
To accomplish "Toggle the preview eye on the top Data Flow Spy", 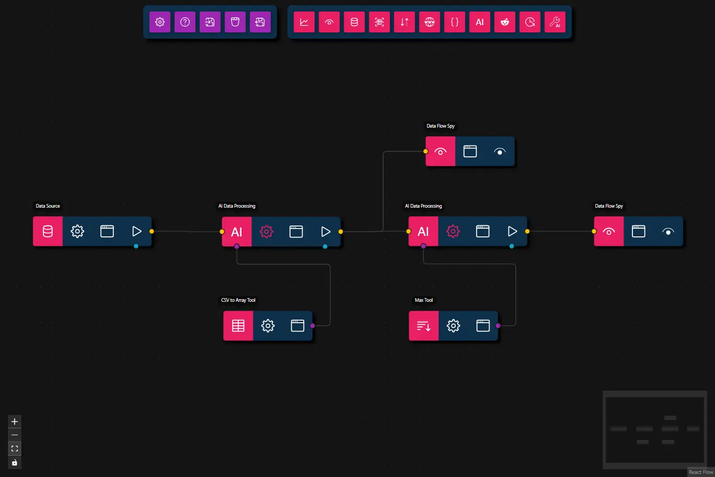I will 499,151.
